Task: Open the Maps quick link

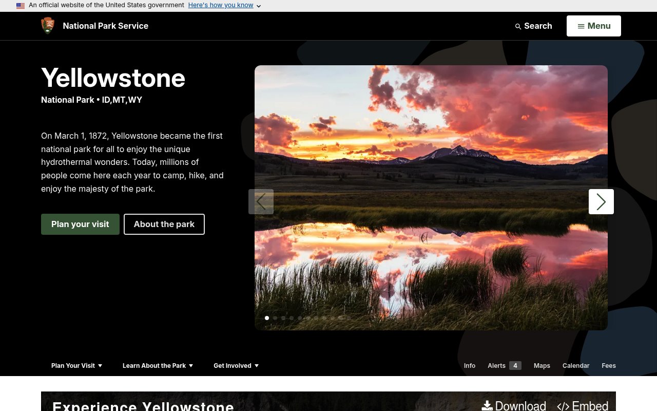Action: (542, 366)
